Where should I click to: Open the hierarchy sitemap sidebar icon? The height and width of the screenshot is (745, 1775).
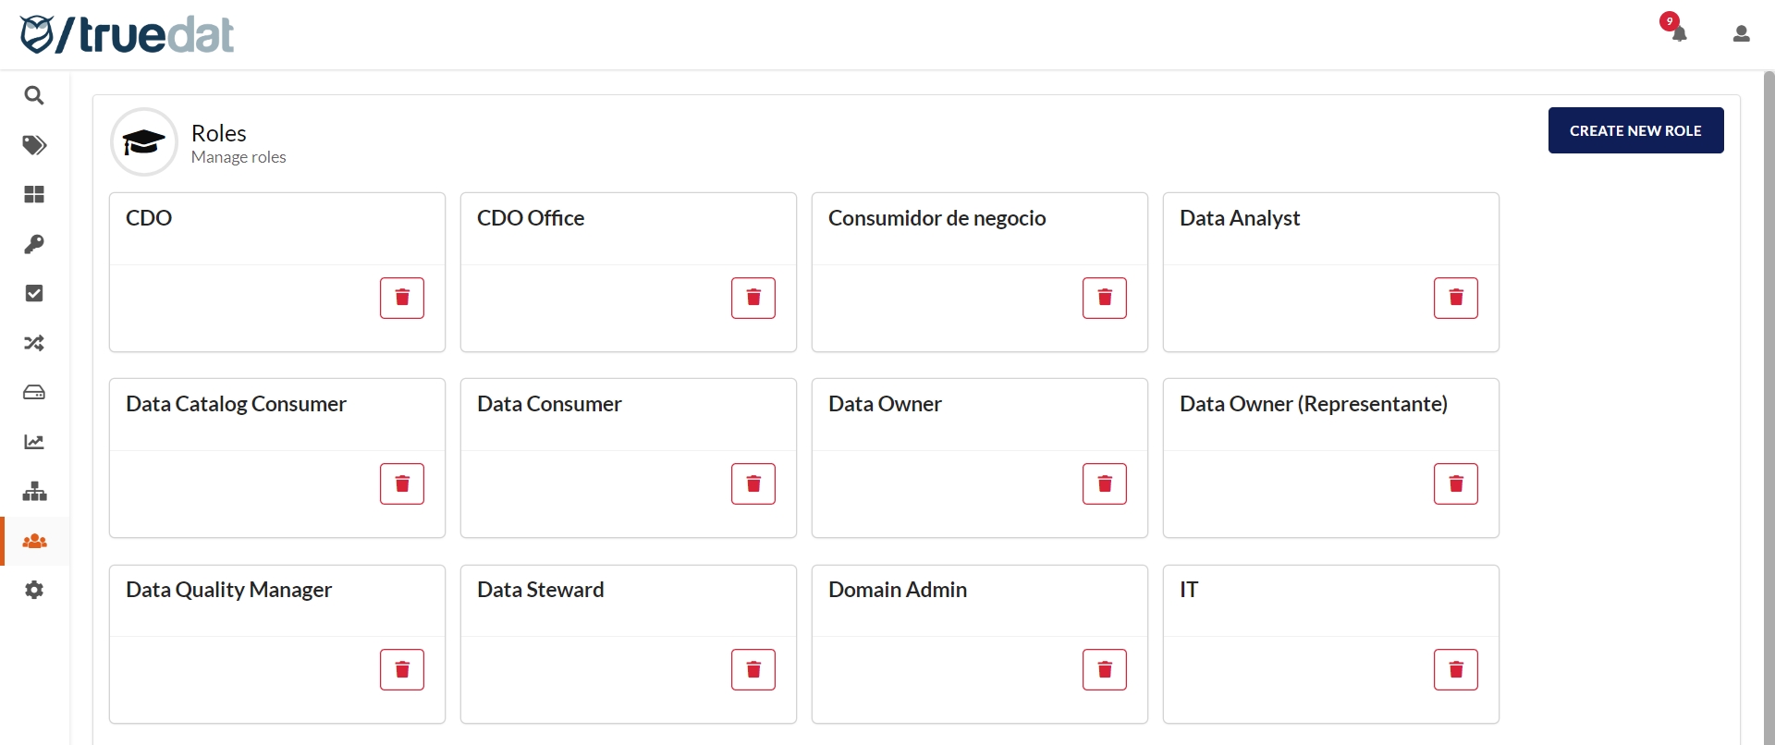pyautogui.click(x=34, y=492)
